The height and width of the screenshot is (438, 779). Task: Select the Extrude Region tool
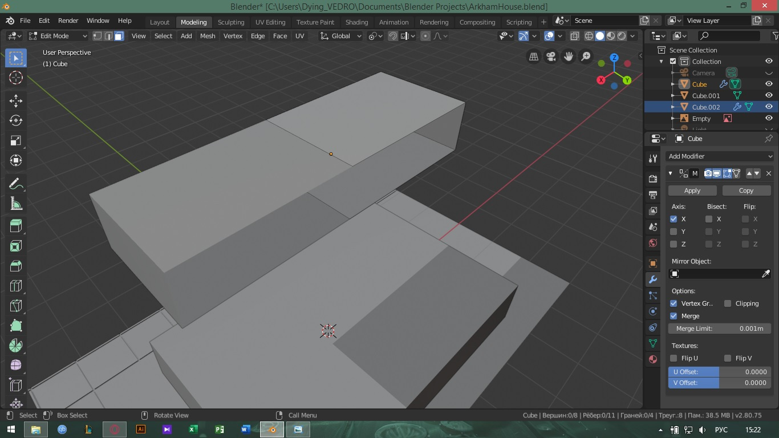(x=16, y=226)
